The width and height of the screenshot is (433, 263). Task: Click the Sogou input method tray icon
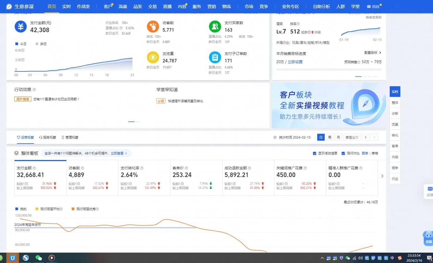click(x=400, y=258)
